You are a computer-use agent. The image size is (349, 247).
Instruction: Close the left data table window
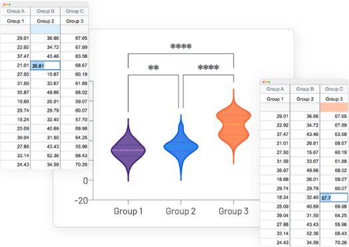[4, 5]
